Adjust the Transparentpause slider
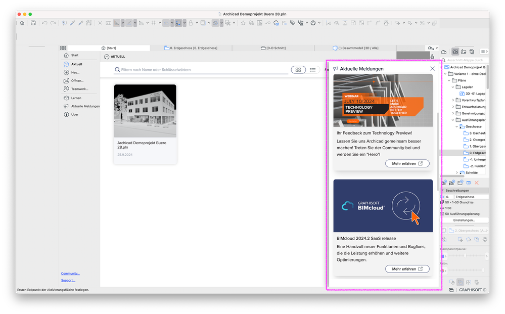The width and height of the screenshot is (505, 314). [466, 256]
